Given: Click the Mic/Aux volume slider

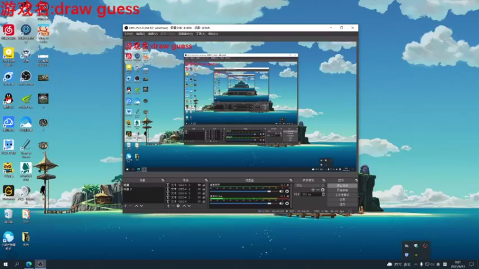Looking at the screenshot, I should click(244, 203).
